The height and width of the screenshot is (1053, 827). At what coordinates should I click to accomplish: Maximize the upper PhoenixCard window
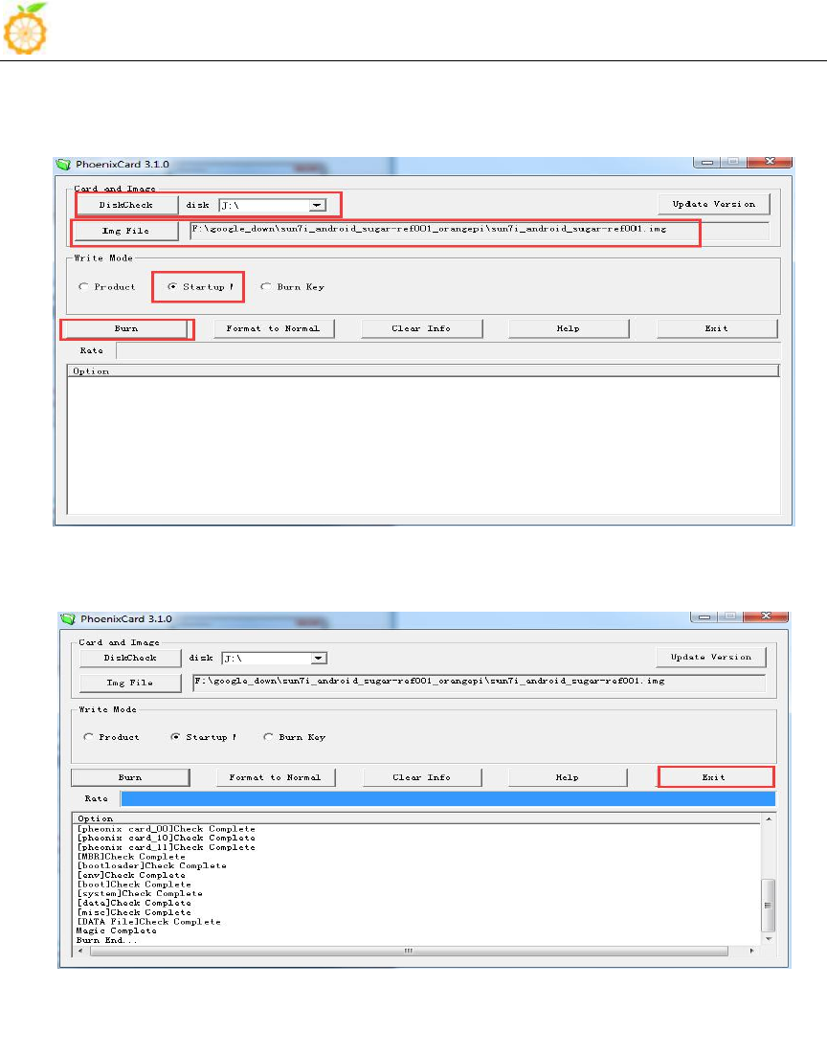tap(733, 162)
